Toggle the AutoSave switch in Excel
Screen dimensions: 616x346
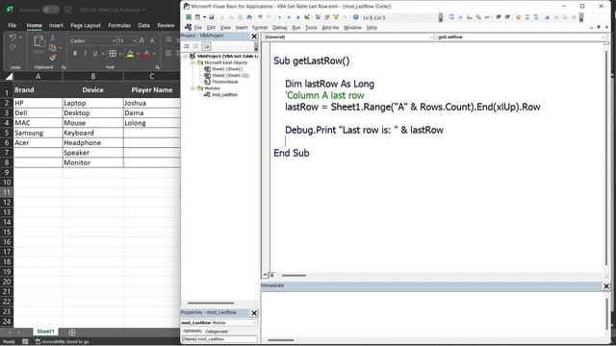tap(51, 10)
